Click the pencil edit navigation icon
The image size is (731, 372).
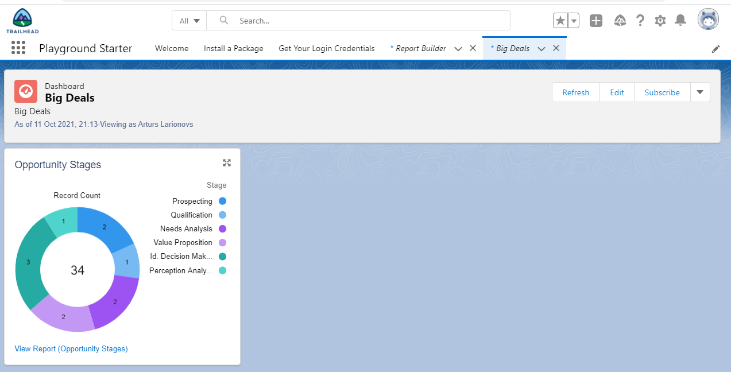tap(715, 49)
